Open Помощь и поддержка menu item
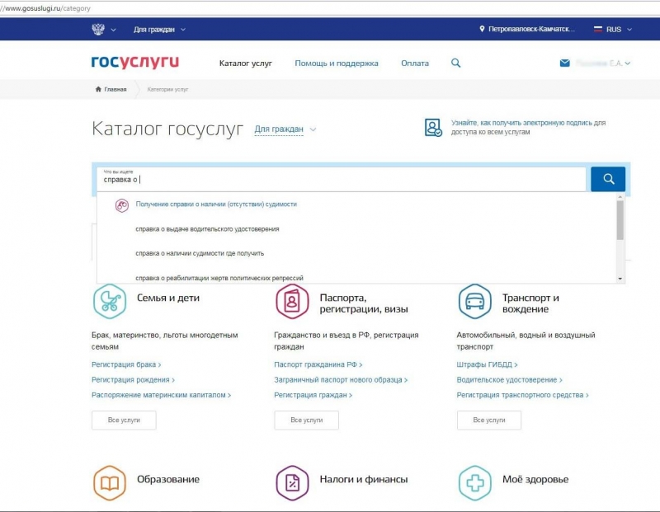Screen dimensions: 660x512 (x=337, y=63)
